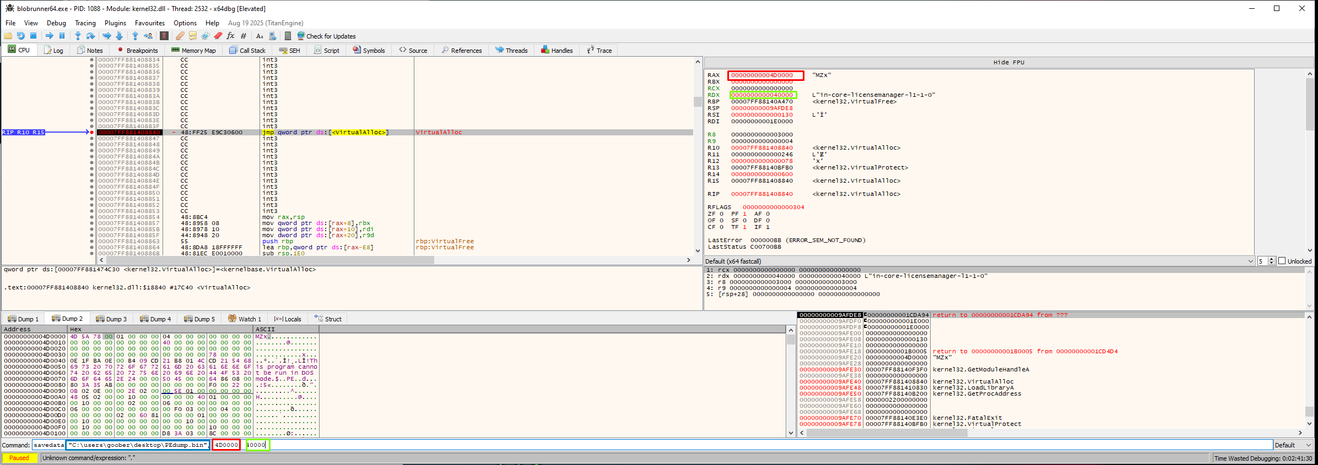Switch to the Breakpoints tab

pyautogui.click(x=137, y=50)
